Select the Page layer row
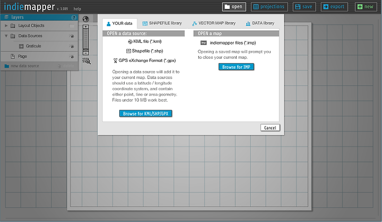The width and height of the screenshot is (382, 222). click(x=39, y=57)
